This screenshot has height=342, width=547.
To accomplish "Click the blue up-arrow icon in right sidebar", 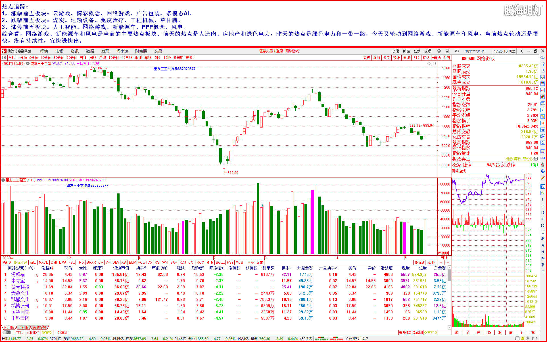I will tap(542, 64).
